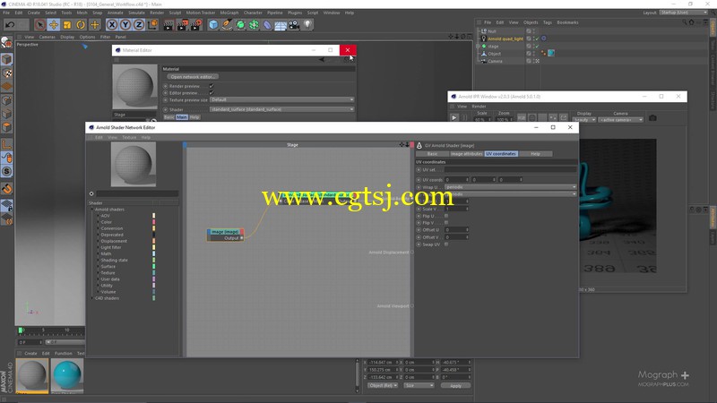Image resolution: width=717 pixels, height=403 pixels.
Task: Toggle the Editor preview checkbox
Action: (x=212, y=93)
